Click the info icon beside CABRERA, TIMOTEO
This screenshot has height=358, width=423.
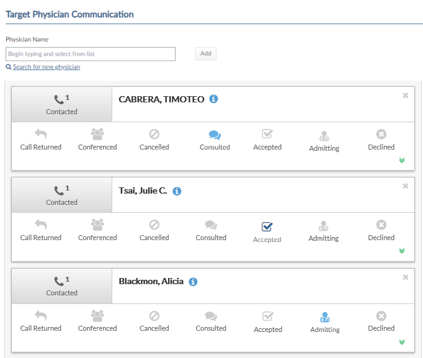coord(213,99)
